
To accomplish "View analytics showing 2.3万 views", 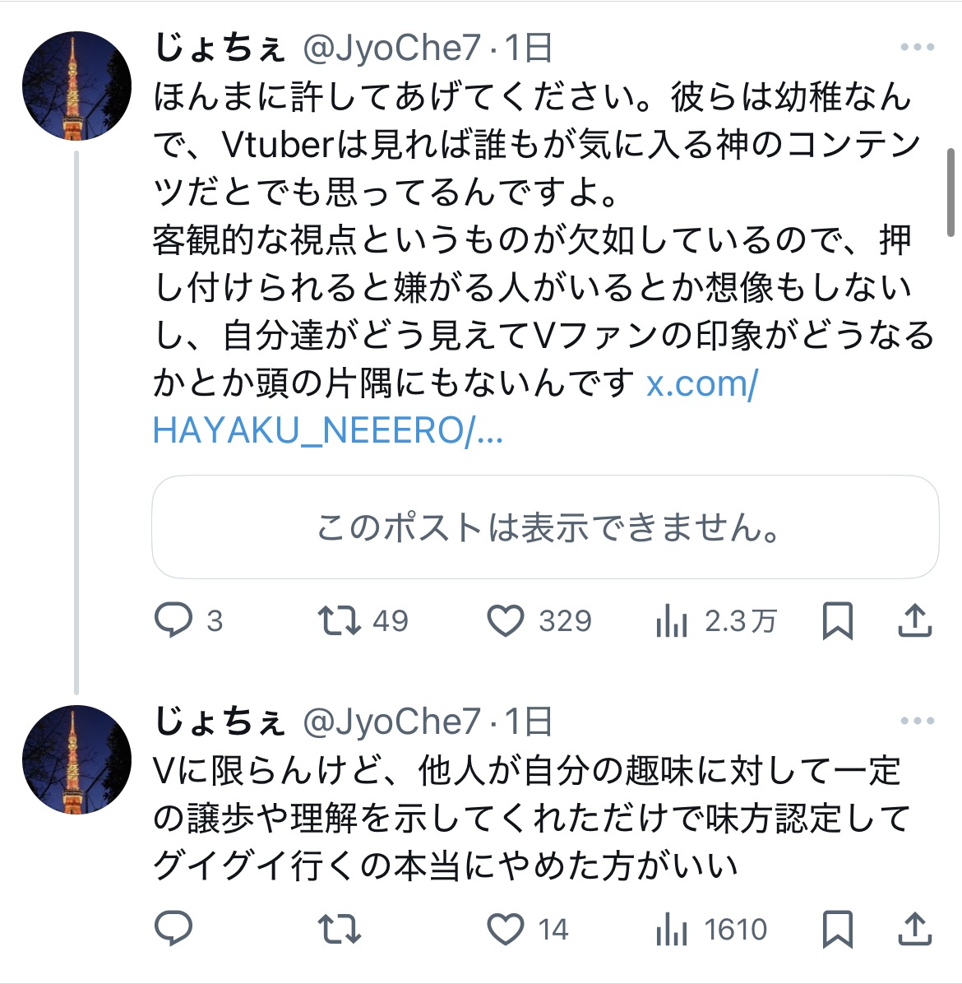I will (672, 622).
